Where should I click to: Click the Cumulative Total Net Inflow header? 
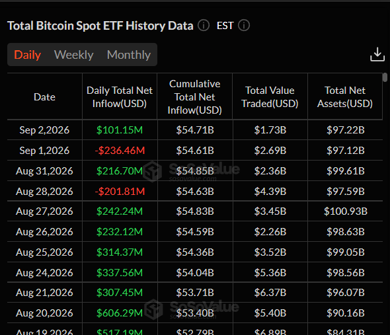[195, 96]
